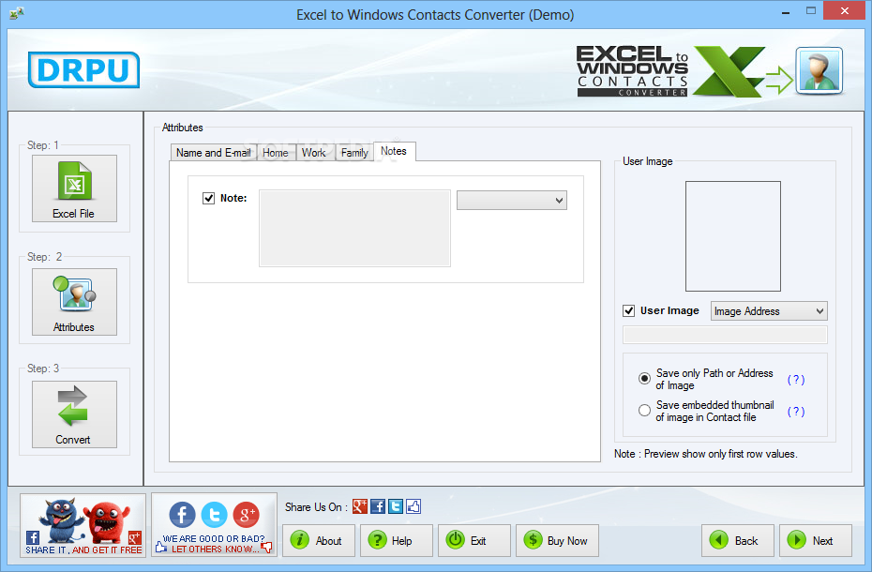Switch to the Home tab
The height and width of the screenshot is (572, 872).
pos(276,153)
